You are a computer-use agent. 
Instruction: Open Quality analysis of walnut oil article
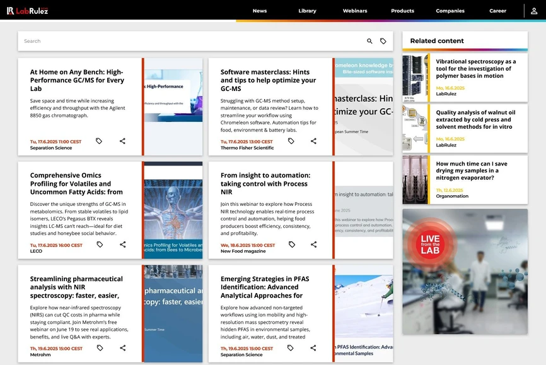[475, 119]
